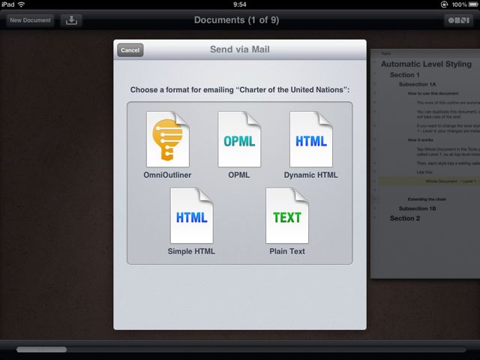The image size is (480, 360).
Task: Click the "Send via Mail" dialog title
Action: point(240,49)
